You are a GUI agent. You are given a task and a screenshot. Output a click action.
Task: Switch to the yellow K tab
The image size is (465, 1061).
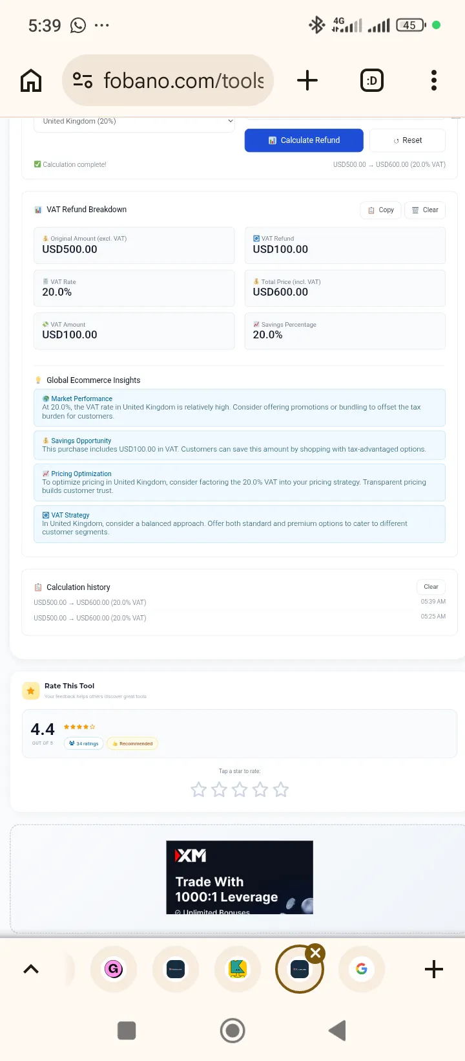[x=238, y=968]
